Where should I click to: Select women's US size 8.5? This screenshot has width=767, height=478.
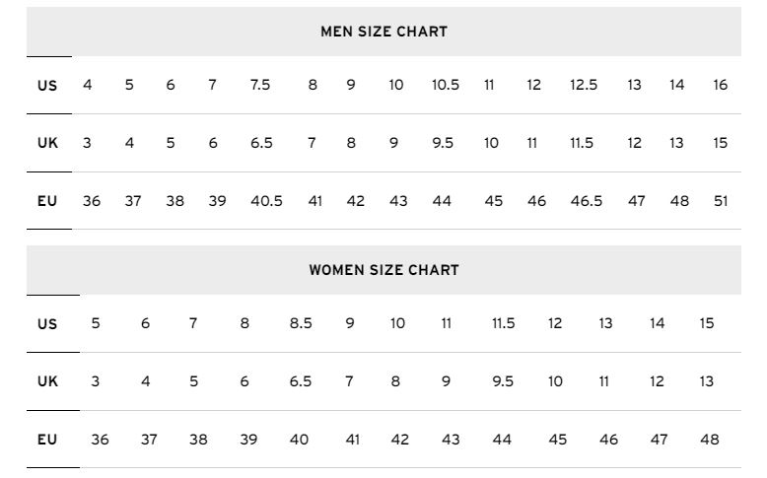click(x=301, y=323)
